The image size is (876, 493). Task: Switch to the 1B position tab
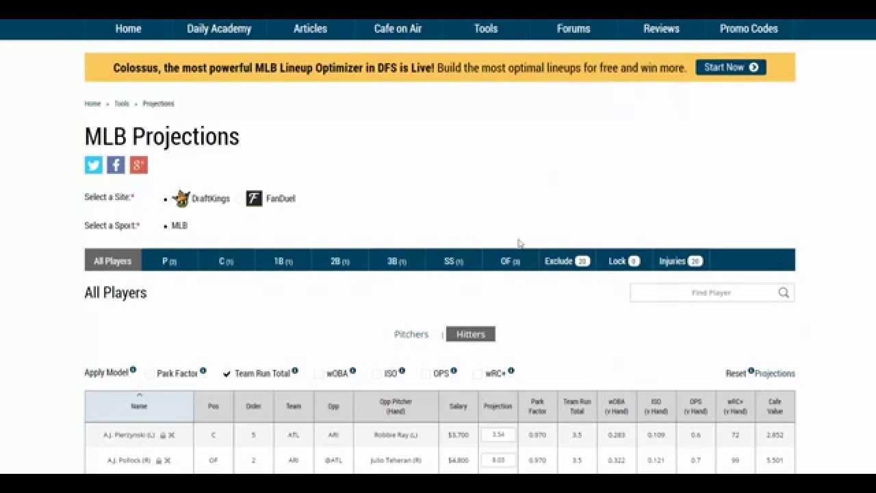(x=283, y=260)
